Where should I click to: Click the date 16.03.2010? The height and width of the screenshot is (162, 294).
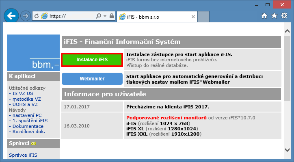[77, 126]
